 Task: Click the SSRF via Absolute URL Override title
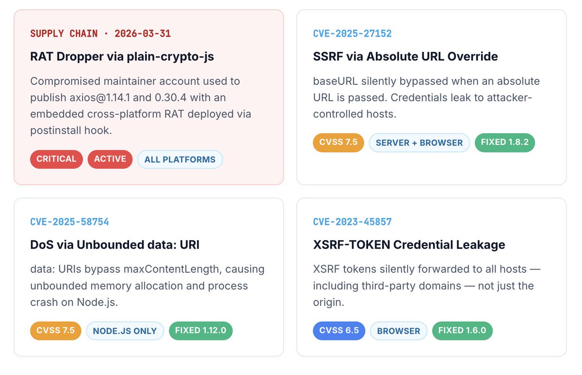click(x=405, y=56)
